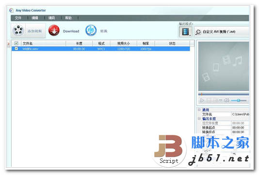Click the 1280x720 video size cell
This screenshot has width=259, height=175.
(124, 49)
